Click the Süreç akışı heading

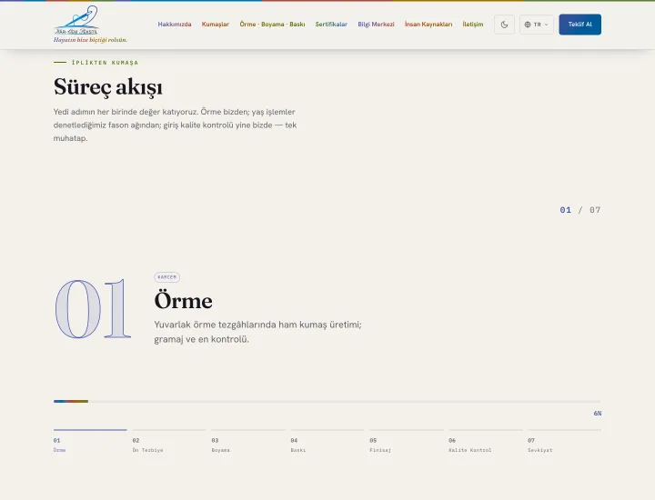[107, 87]
